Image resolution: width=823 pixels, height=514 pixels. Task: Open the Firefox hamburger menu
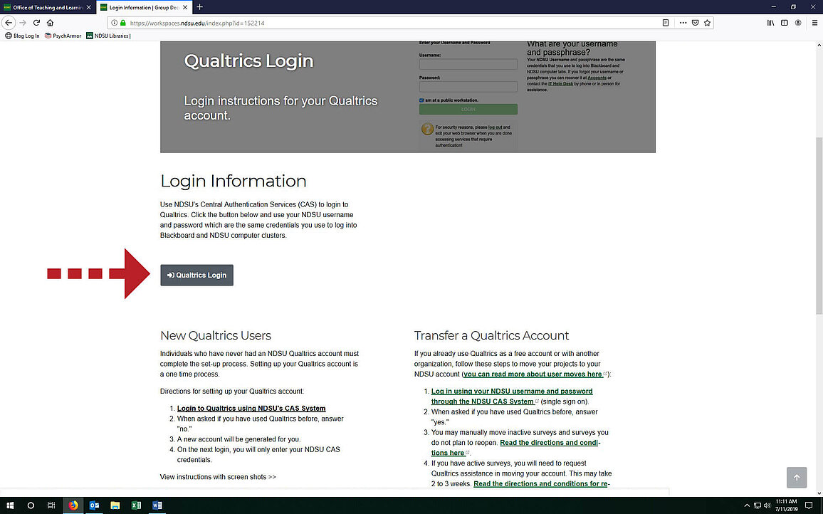click(812, 23)
